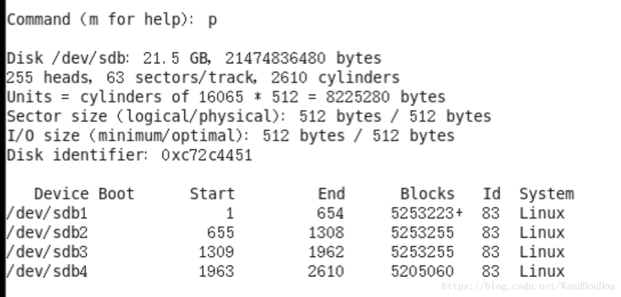
Task: Click the end value 1308 of sdb2
Action: coord(327,233)
